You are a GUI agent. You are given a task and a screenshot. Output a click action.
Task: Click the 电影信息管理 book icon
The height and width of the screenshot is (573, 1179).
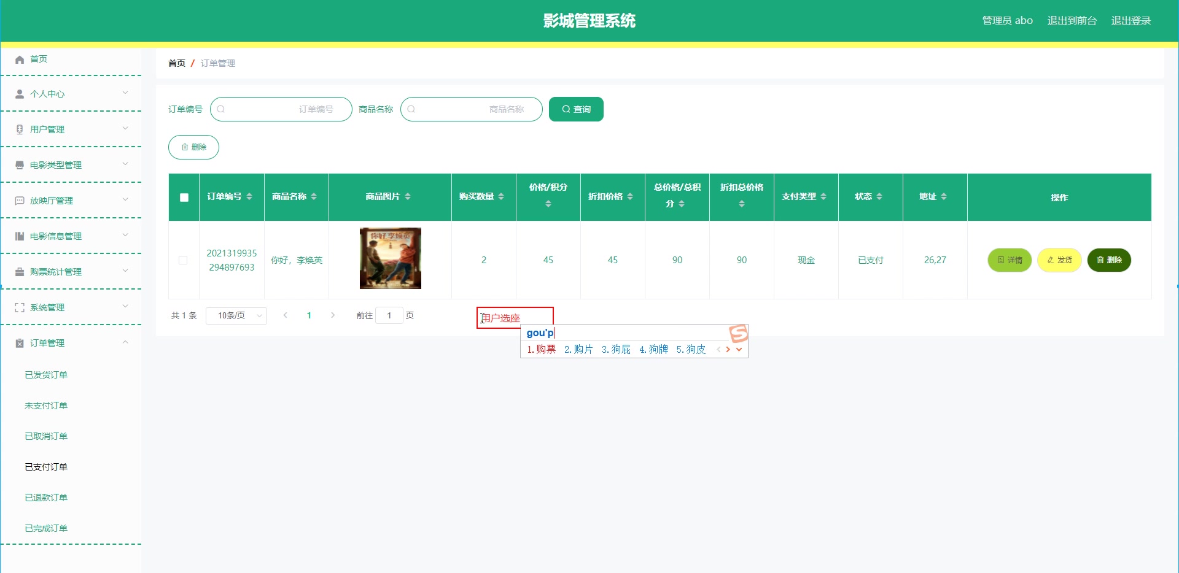click(18, 236)
